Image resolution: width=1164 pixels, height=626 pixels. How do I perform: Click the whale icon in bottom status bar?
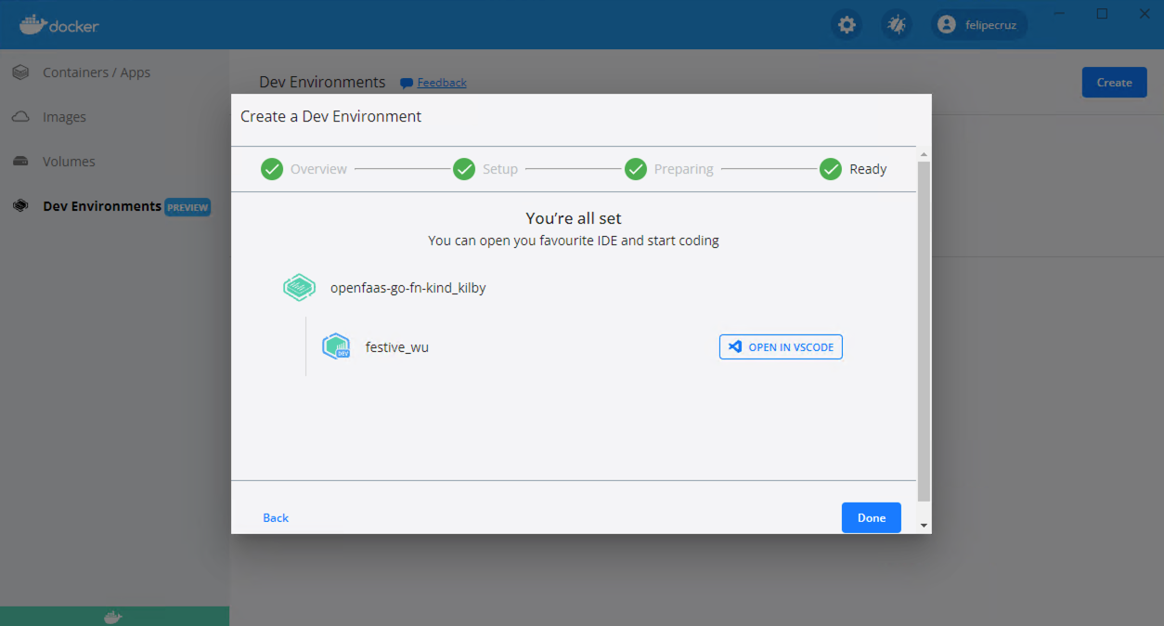point(112,616)
